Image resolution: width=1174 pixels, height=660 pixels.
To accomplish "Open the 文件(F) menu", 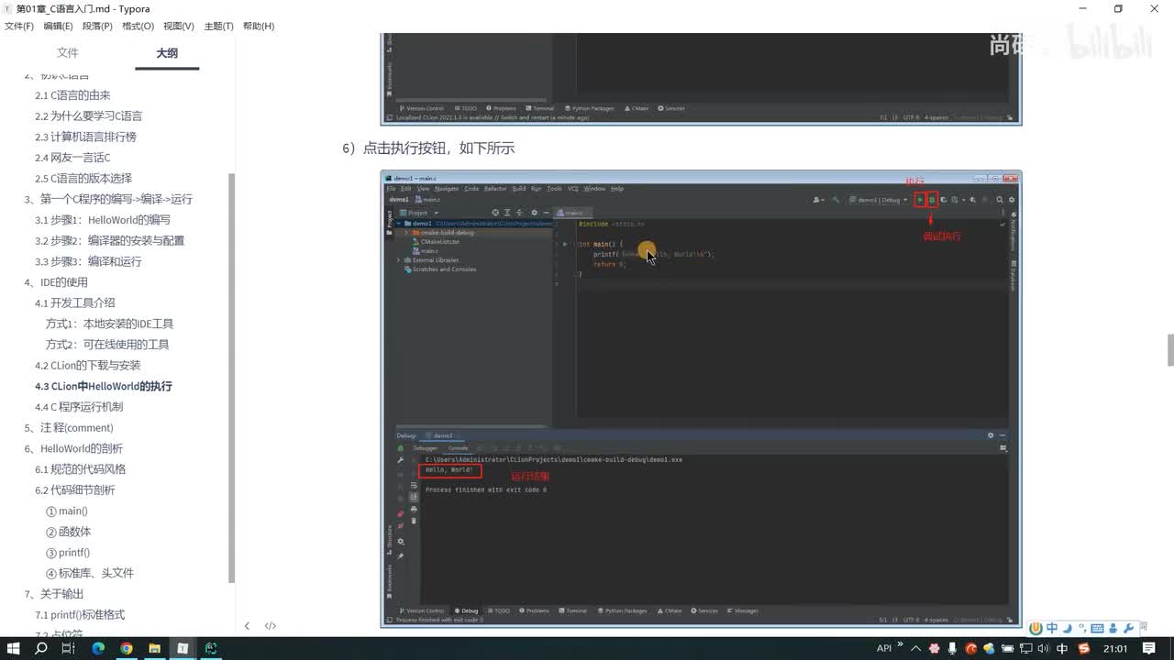I will 19,26.
